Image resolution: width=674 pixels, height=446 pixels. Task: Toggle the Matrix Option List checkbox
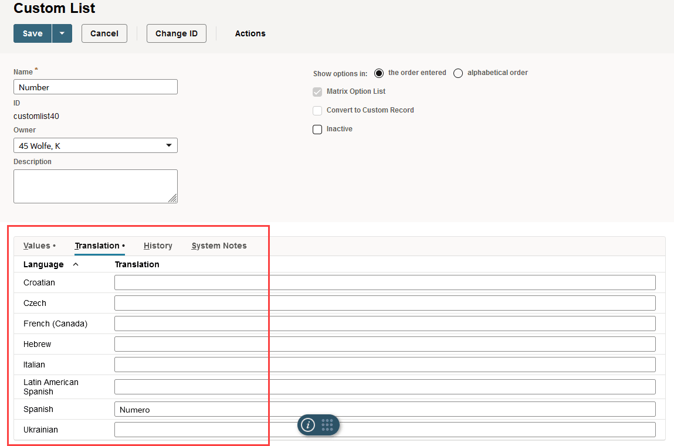[x=317, y=92]
